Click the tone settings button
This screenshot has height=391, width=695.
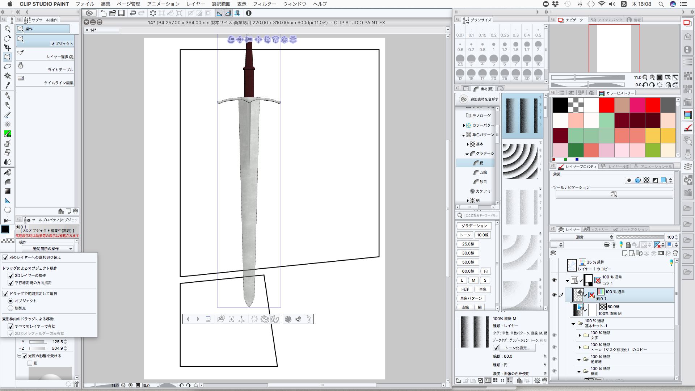[x=517, y=348]
